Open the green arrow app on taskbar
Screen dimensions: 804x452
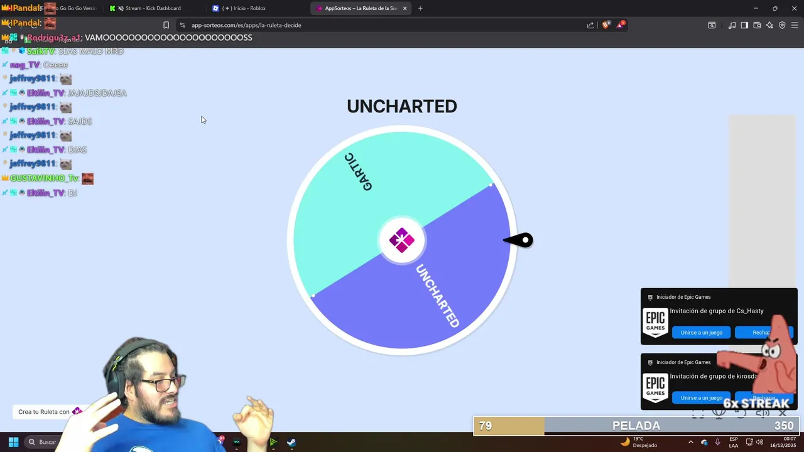[273, 442]
